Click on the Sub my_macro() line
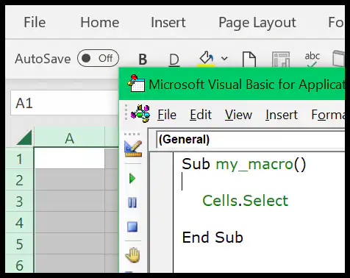350x278 pixels. coord(244,164)
